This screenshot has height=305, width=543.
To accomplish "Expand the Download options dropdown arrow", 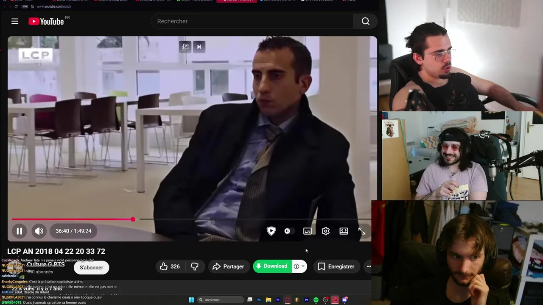I will pyautogui.click(x=302, y=266).
